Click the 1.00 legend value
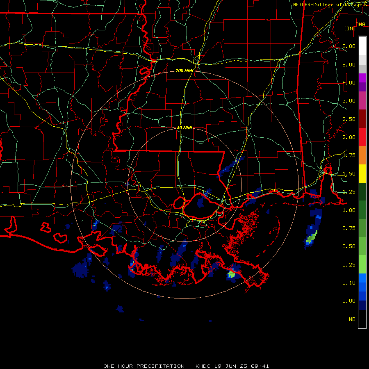This screenshot has height=369, width=369. pos(349,210)
